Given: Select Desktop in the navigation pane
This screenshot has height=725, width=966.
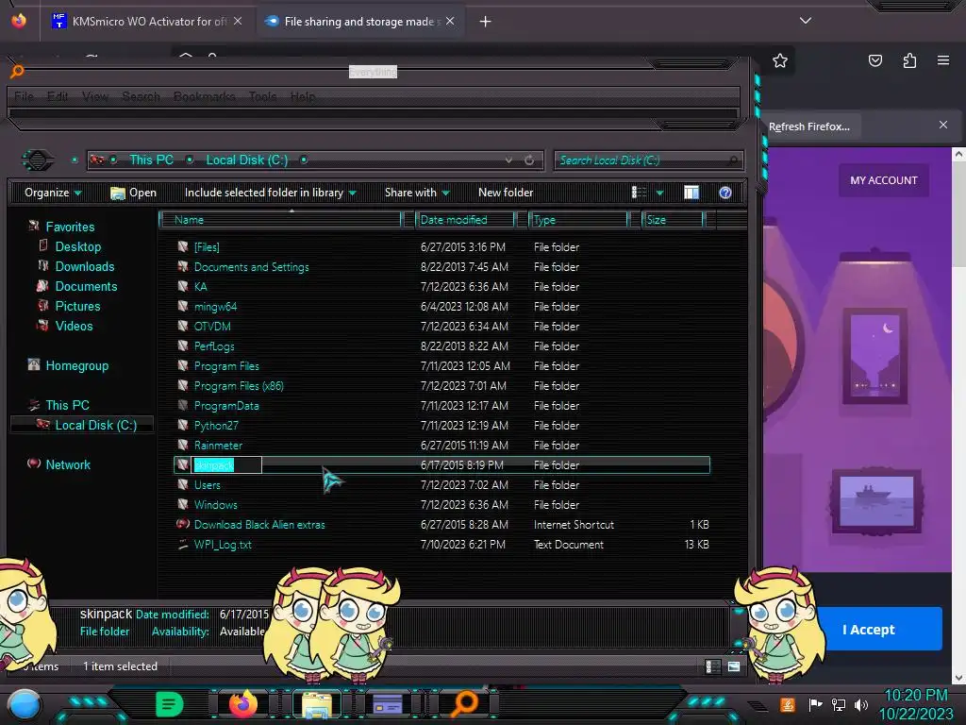Looking at the screenshot, I should 78,246.
